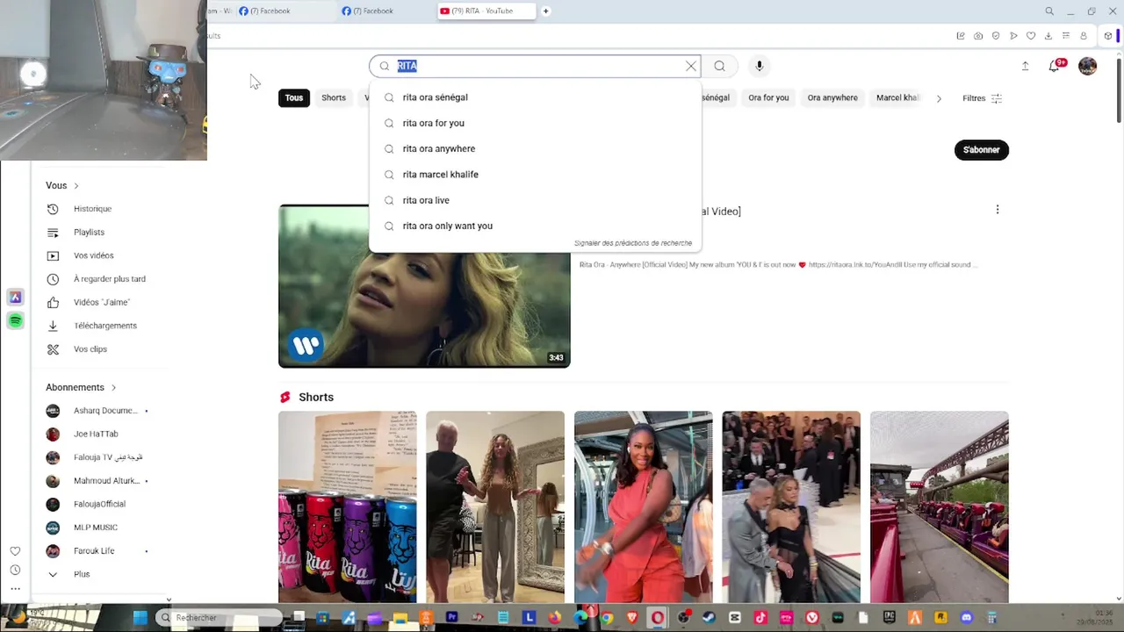Open the browser extensions cube icon
The width and height of the screenshot is (1124, 632).
(1108, 36)
